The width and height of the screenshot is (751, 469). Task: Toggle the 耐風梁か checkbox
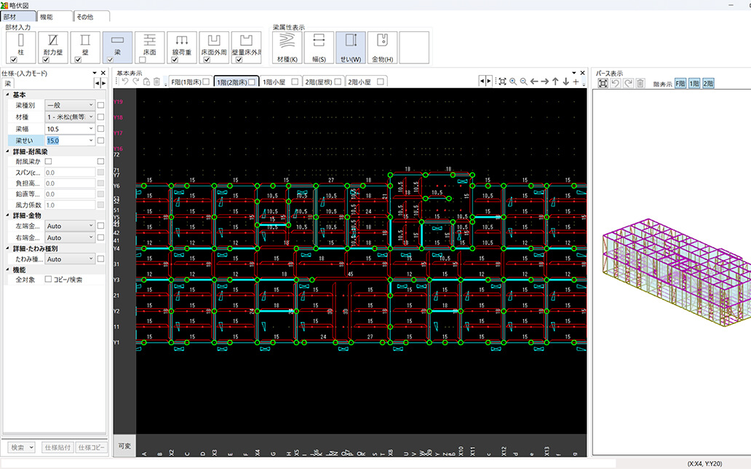click(49, 161)
